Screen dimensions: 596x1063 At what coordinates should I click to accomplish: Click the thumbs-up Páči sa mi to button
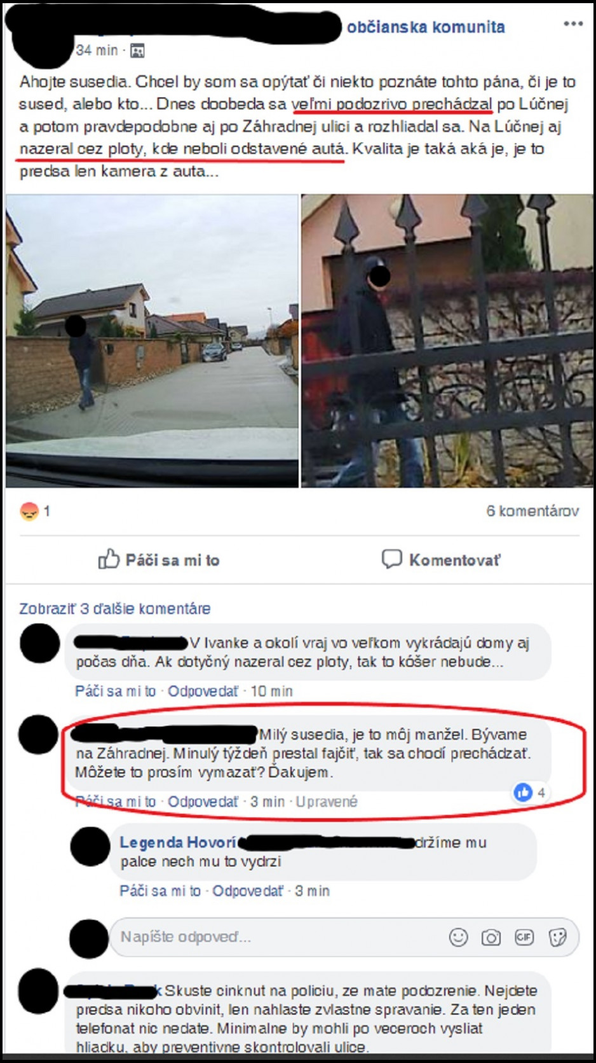pyautogui.click(x=159, y=560)
